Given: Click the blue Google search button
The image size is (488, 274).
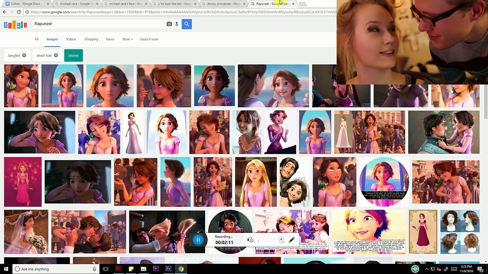Looking at the screenshot, I should pos(186,24).
